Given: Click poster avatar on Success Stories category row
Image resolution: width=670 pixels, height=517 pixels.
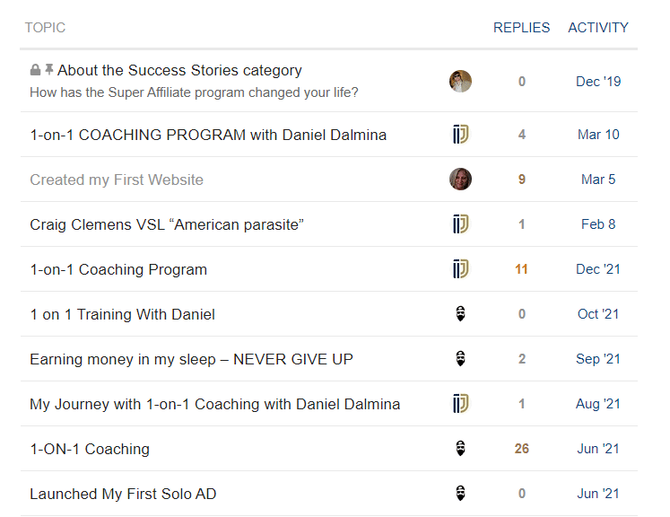Looking at the screenshot, I should click(460, 82).
